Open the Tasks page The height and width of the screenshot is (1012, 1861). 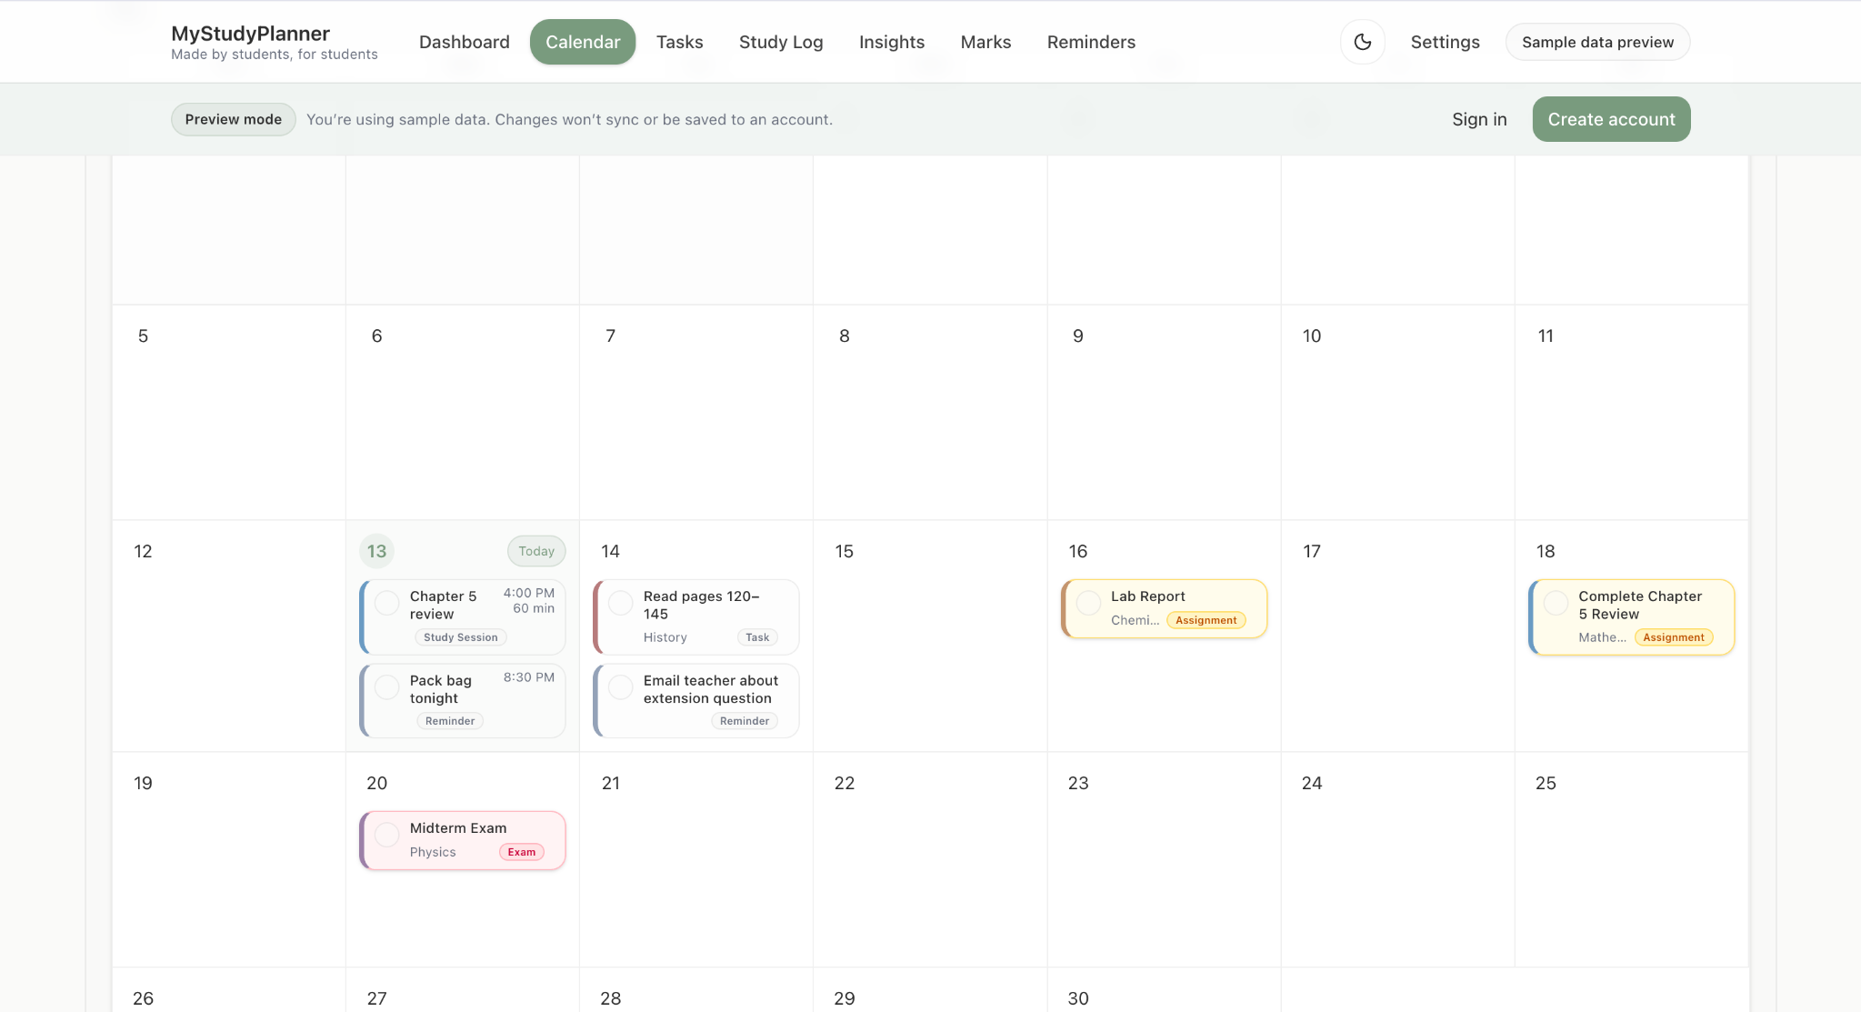tap(679, 42)
